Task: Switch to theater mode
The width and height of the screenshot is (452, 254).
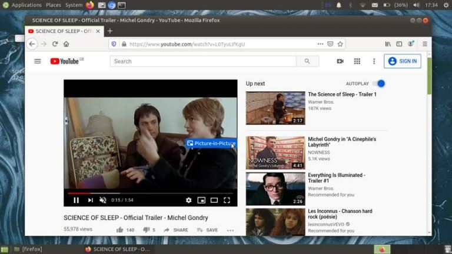Action: pos(214,200)
